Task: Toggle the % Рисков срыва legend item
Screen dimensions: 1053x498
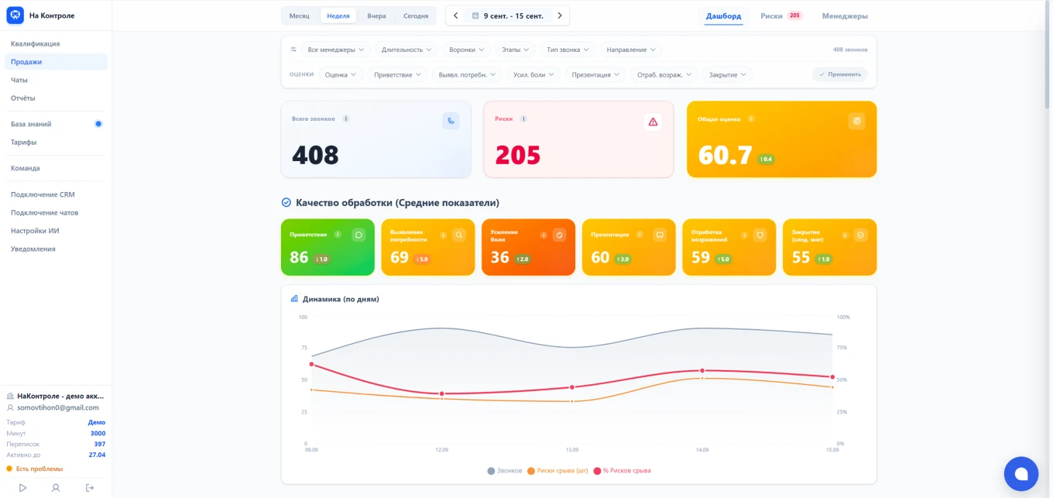Action: 623,470
